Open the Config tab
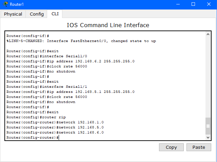 click(x=37, y=14)
